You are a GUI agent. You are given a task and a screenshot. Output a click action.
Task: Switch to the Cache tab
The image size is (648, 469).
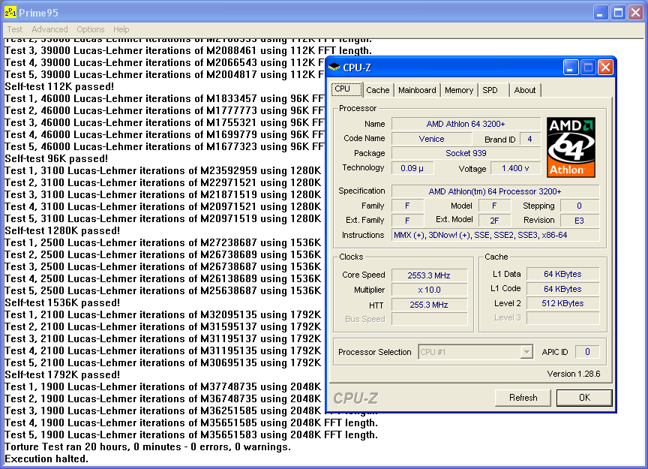(377, 89)
